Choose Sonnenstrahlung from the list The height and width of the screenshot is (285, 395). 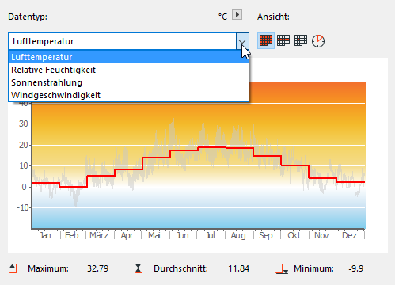[128, 82]
